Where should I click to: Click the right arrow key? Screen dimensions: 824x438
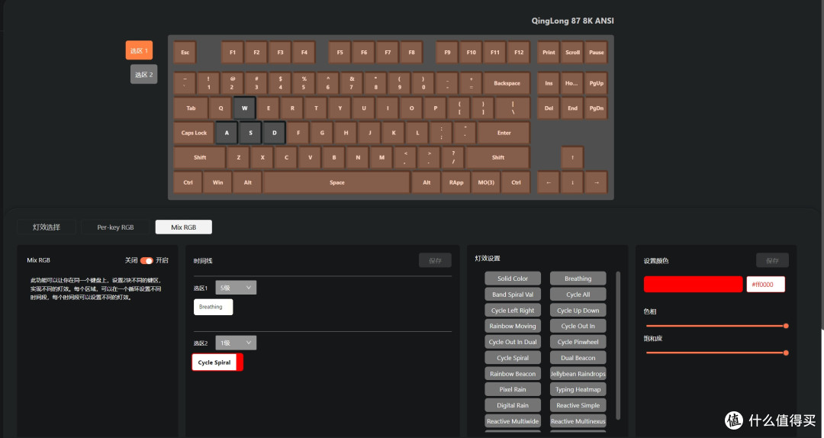click(x=597, y=182)
